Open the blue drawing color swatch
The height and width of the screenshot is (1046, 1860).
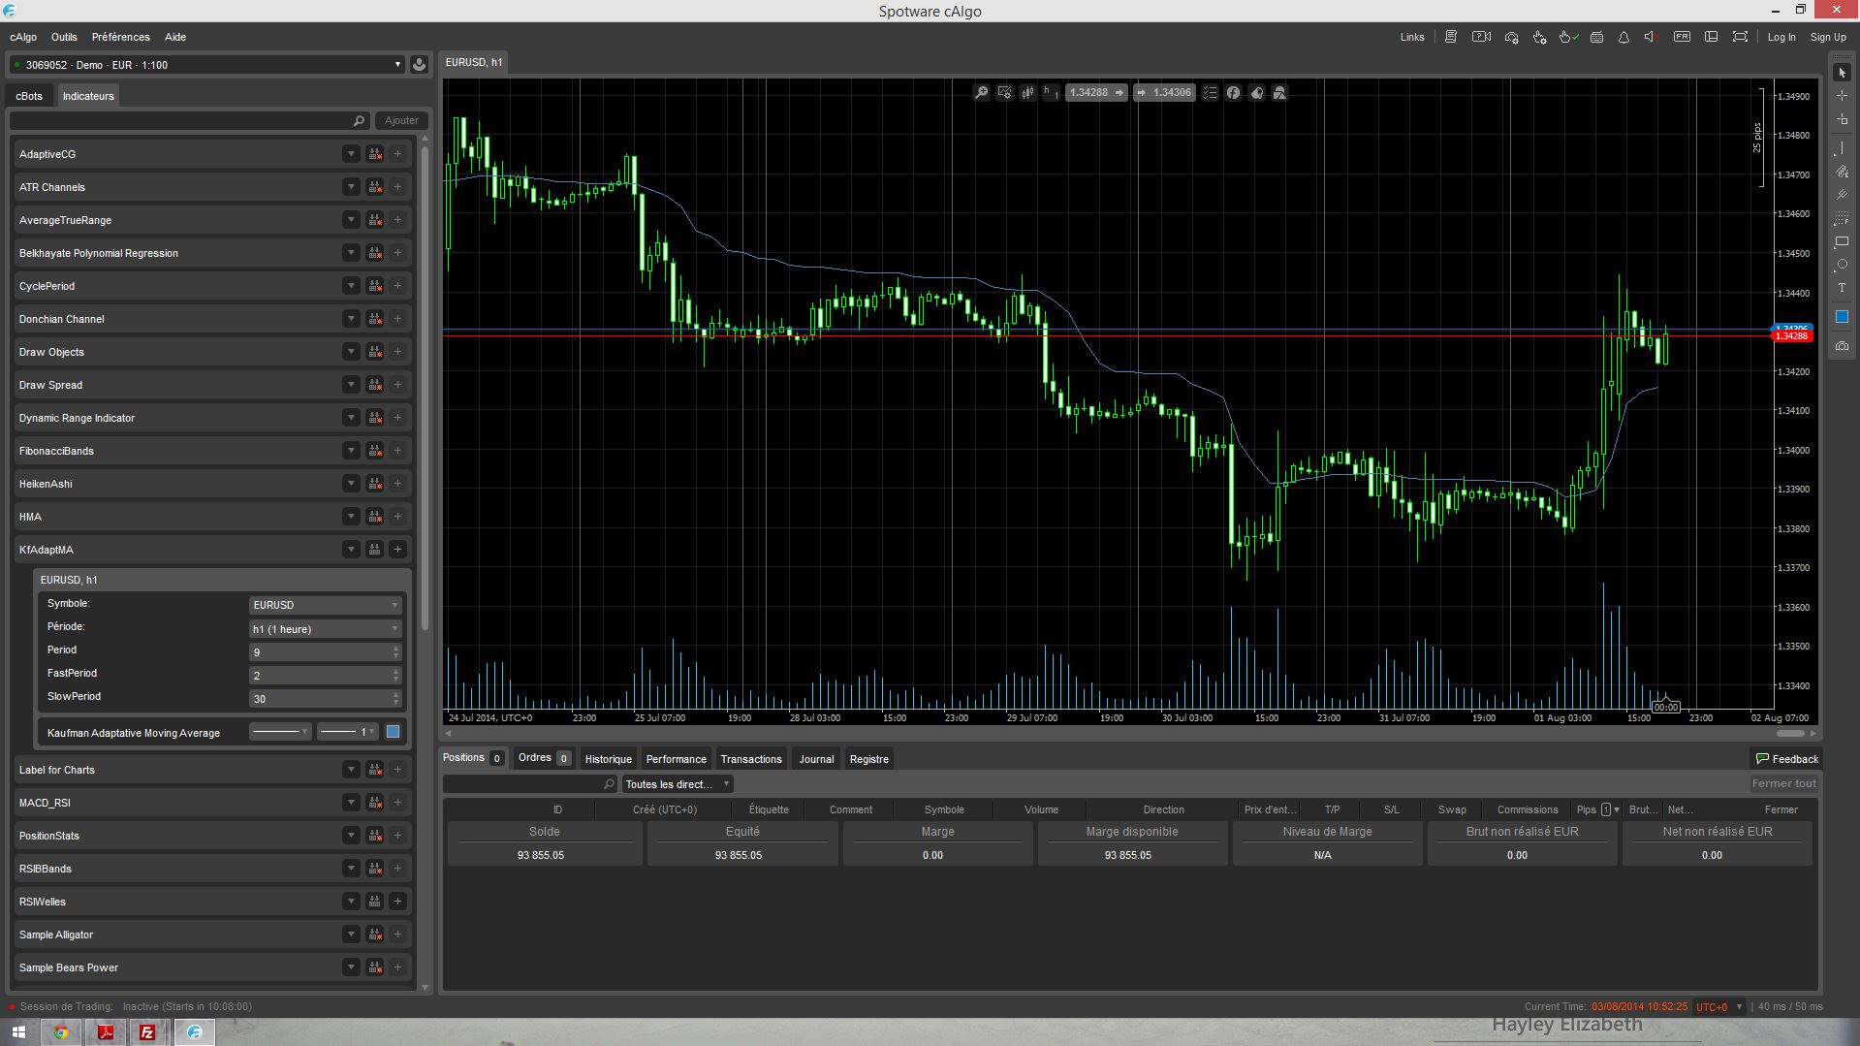click(1842, 316)
